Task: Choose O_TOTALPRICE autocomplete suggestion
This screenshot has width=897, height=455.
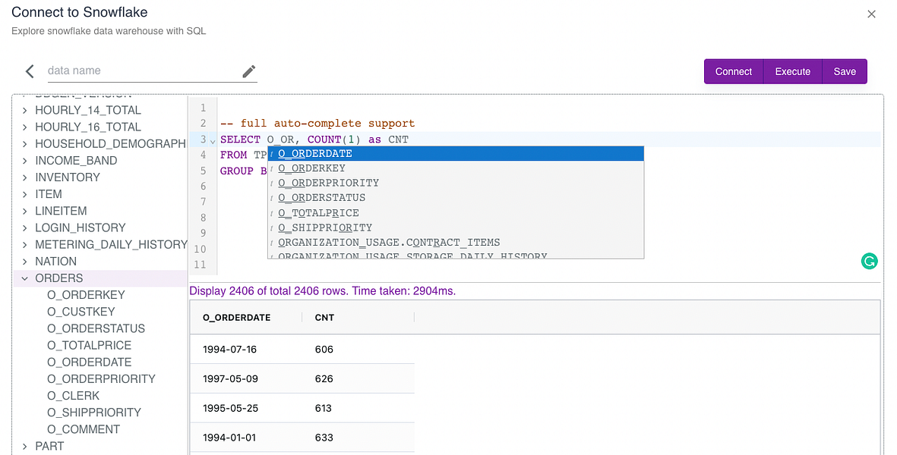Action: [456, 213]
